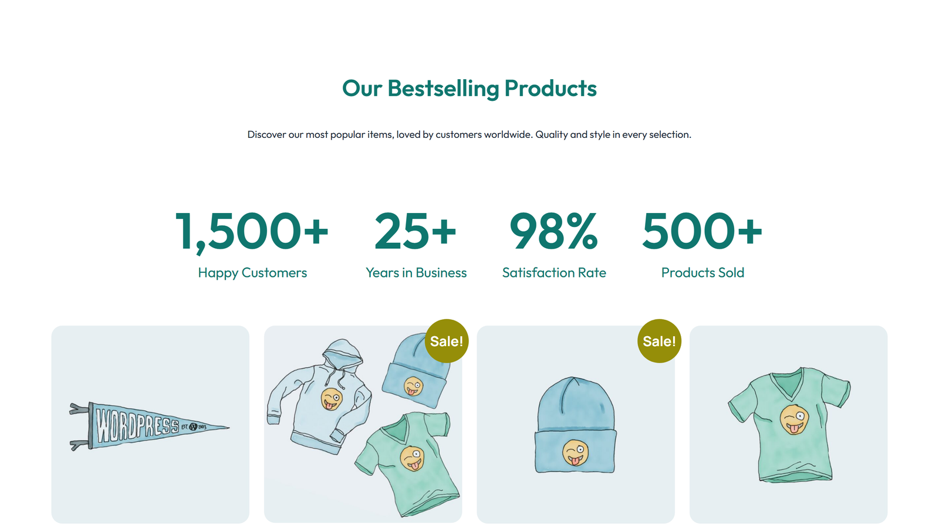Select the Our Bestselling Products heading
Screen dimensions: 939x528
[x=469, y=88]
